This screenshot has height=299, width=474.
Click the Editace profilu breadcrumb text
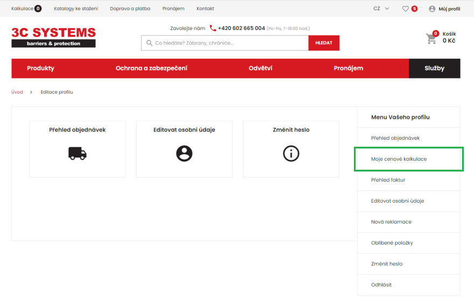57,92
